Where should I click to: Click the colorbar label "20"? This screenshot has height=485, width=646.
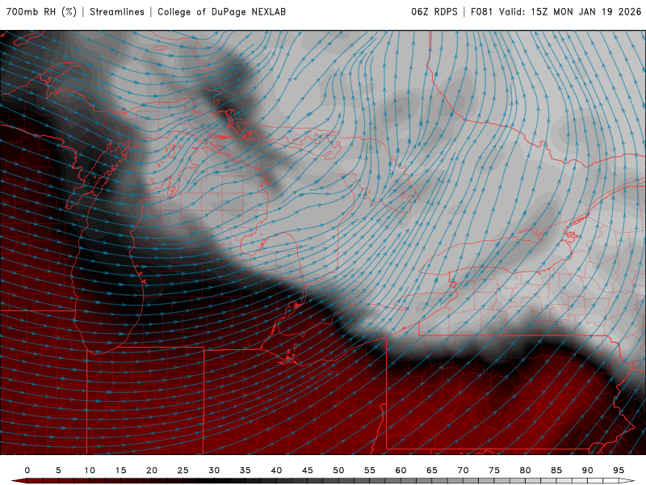(x=152, y=470)
